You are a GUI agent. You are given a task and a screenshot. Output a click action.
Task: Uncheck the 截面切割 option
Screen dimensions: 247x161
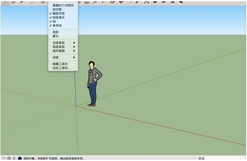click(x=63, y=14)
